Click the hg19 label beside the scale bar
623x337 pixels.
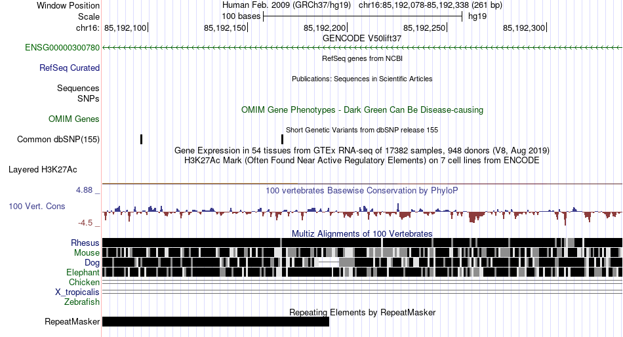(x=477, y=16)
